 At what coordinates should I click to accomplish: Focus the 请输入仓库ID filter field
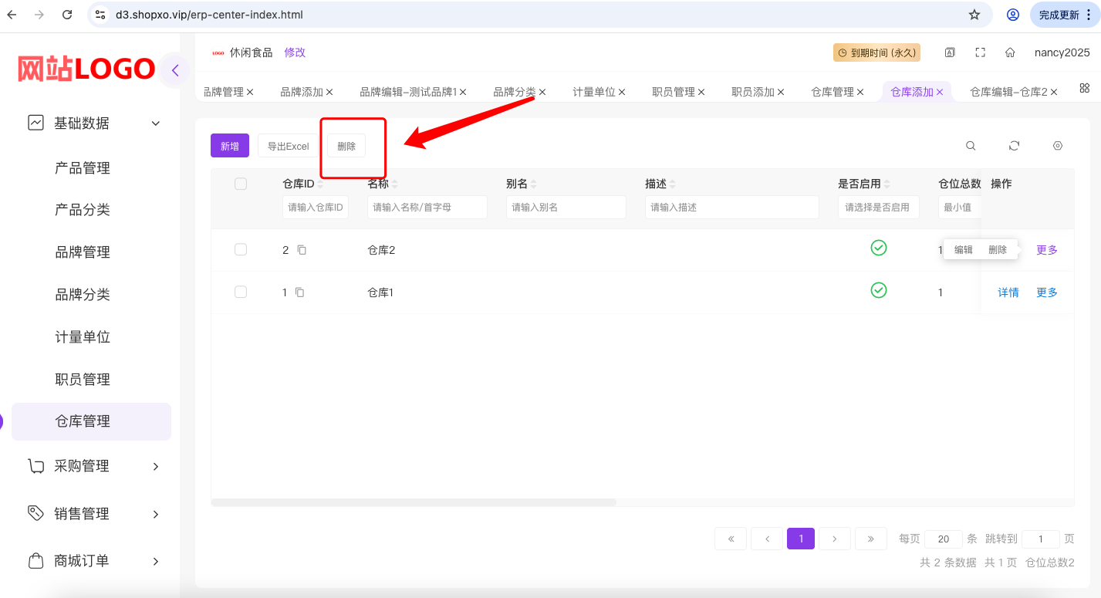click(316, 208)
